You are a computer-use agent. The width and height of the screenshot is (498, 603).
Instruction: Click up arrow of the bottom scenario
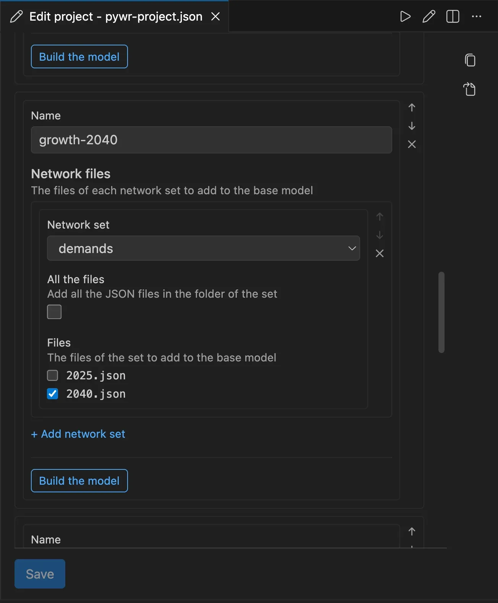coord(412,532)
